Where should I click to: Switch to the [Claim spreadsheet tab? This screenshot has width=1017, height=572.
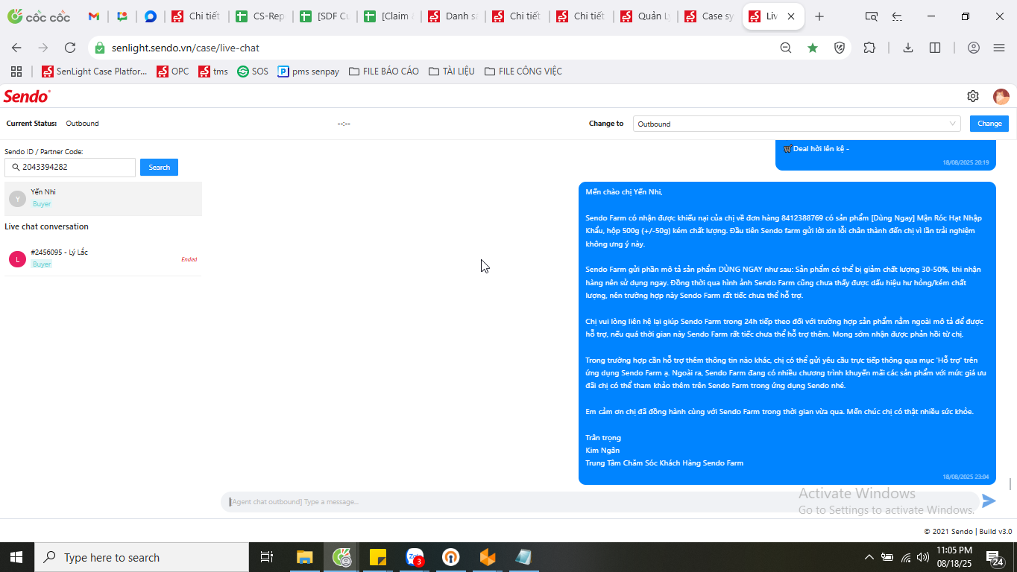(x=389, y=16)
